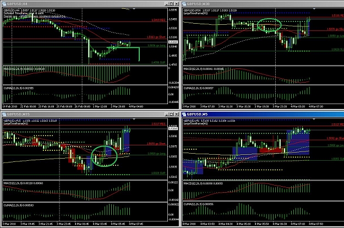Click '3 Mar 2010' on M15 time axis

(9, 224)
